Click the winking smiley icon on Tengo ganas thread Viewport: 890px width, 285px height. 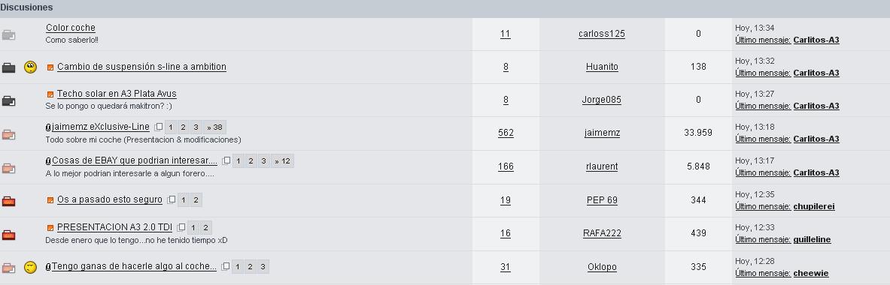point(31,268)
